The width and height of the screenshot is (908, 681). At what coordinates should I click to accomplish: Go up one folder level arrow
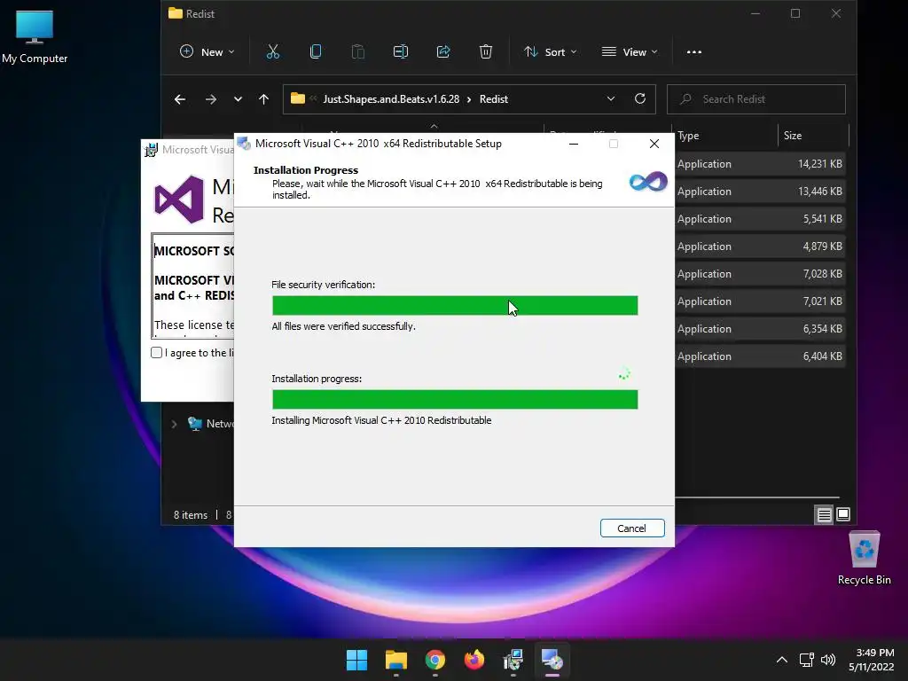coord(264,99)
